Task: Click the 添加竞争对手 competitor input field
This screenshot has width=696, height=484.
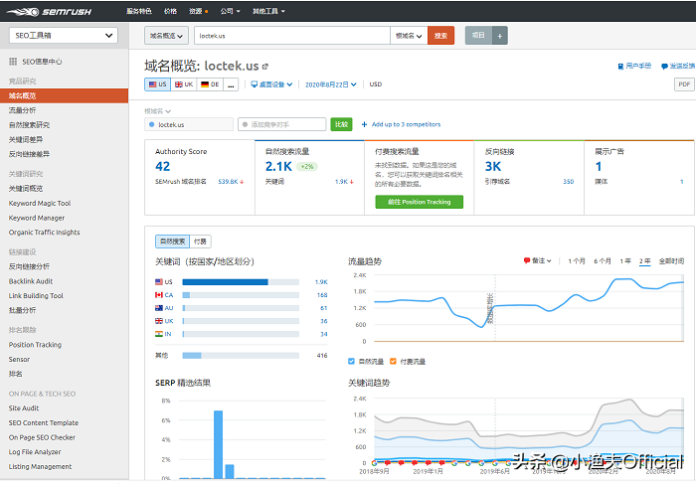Action: click(282, 124)
